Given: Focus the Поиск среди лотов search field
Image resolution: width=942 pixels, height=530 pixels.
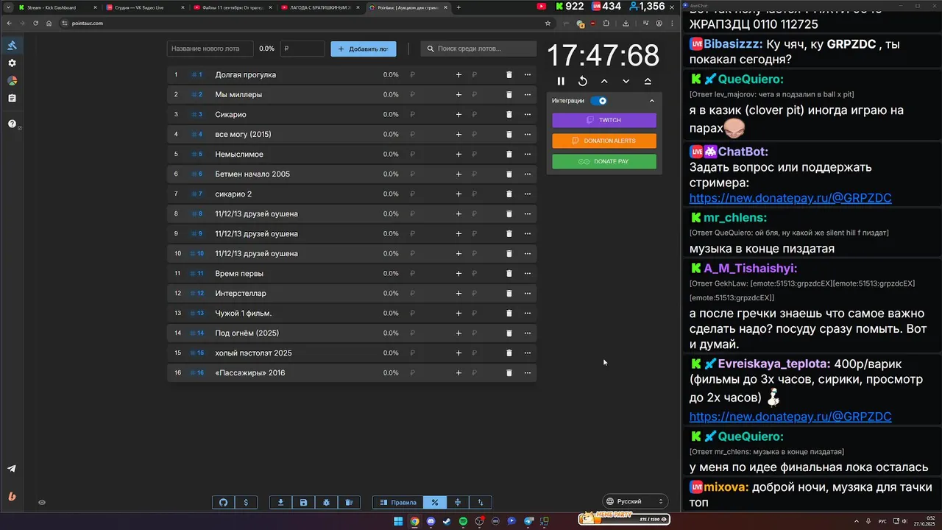Looking at the screenshot, I should click(x=479, y=49).
